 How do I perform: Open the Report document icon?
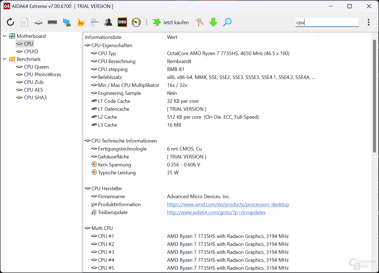click(24, 22)
